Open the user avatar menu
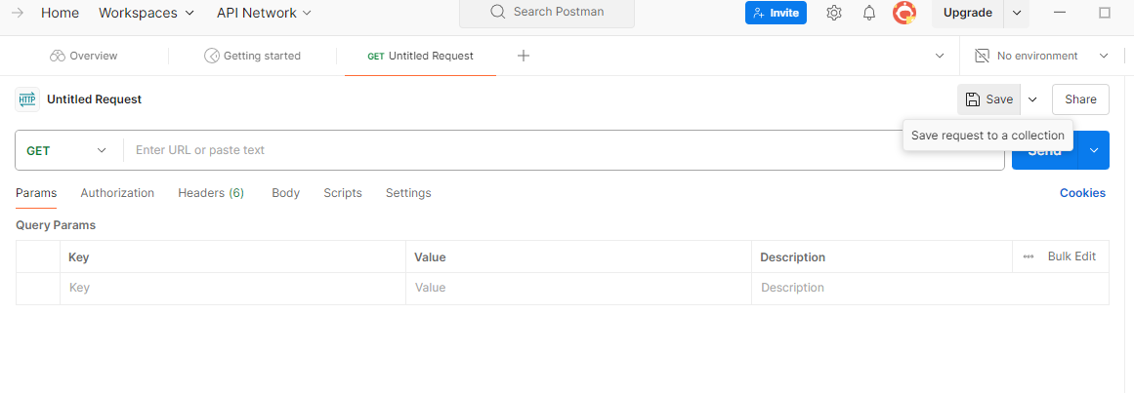Screen dimensions: 1134x393 (904, 13)
